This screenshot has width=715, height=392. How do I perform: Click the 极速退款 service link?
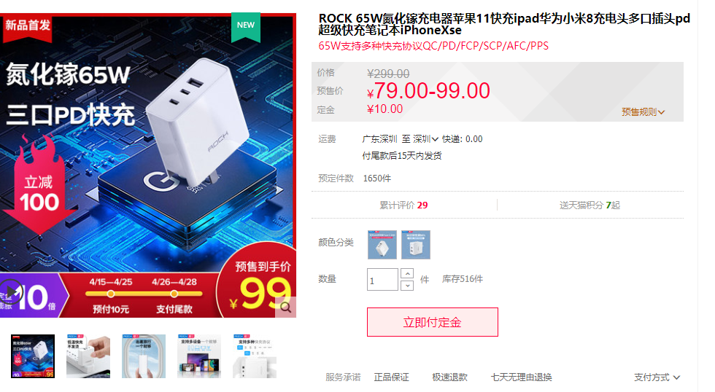(x=449, y=377)
